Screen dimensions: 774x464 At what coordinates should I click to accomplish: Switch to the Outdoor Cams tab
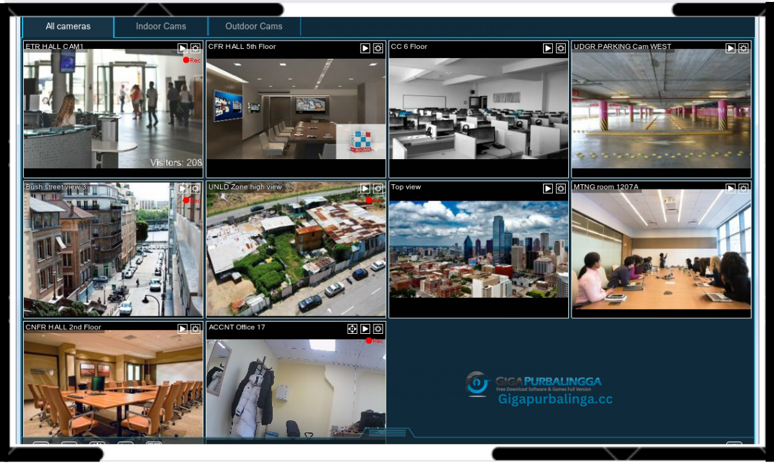pyautogui.click(x=254, y=27)
